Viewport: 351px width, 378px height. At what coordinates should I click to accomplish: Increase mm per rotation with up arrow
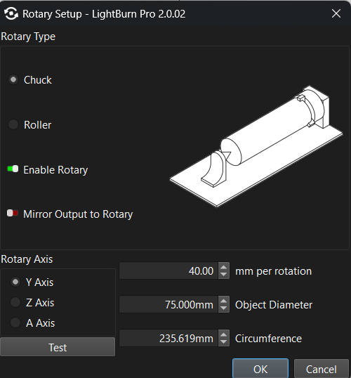point(223,267)
